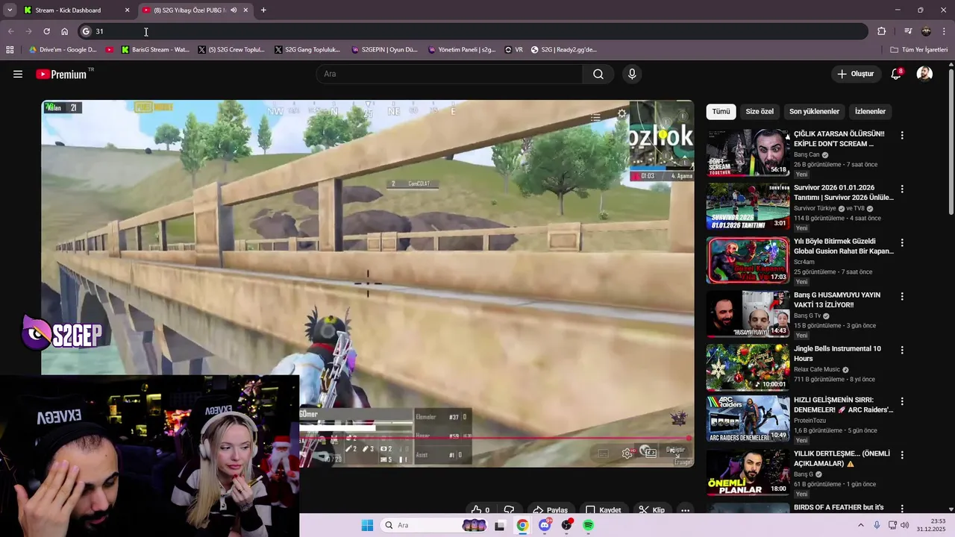The image size is (955, 537).
Task: Open Chrome profile avatar in toolbar
Action: 926,31
